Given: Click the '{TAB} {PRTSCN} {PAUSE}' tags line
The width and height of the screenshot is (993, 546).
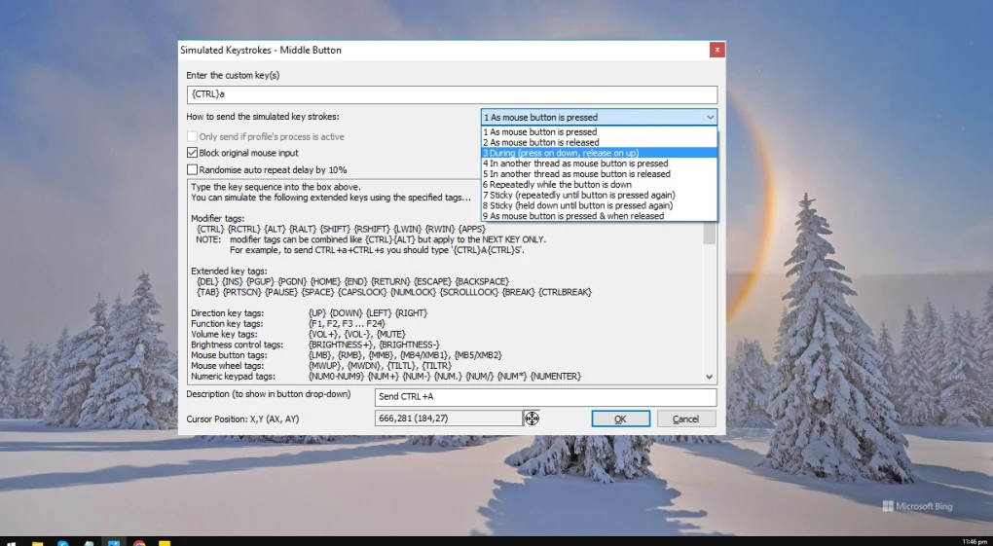Looking at the screenshot, I should 394,292.
